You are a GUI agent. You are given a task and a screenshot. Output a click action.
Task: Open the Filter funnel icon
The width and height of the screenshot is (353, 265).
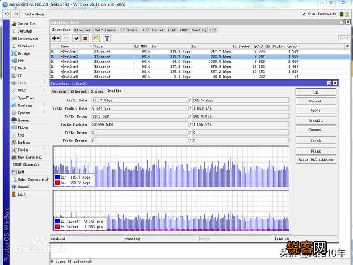(107, 39)
